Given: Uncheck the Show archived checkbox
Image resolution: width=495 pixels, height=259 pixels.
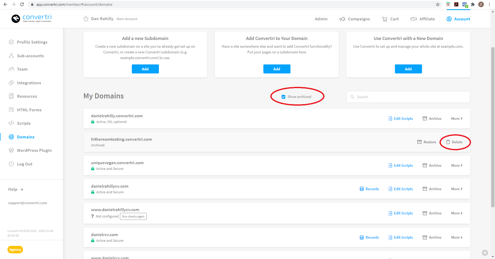Looking at the screenshot, I should [283, 97].
